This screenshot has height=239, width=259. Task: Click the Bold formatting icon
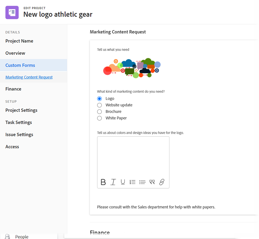pyautogui.click(x=103, y=182)
